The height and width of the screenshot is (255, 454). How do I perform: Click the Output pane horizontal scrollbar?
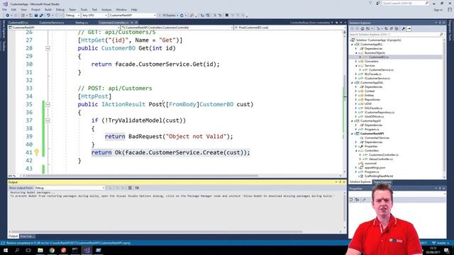156,232
